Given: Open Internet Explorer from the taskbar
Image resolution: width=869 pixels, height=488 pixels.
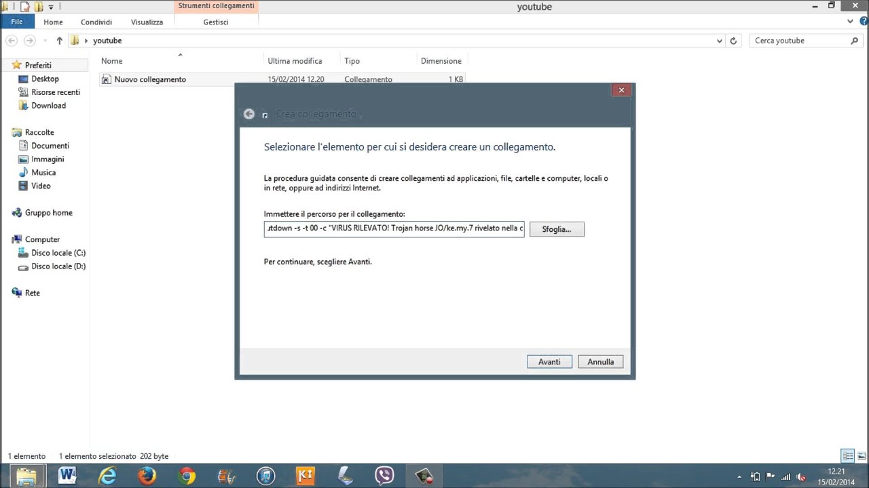Looking at the screenshot, I should (x=107, y=476).
